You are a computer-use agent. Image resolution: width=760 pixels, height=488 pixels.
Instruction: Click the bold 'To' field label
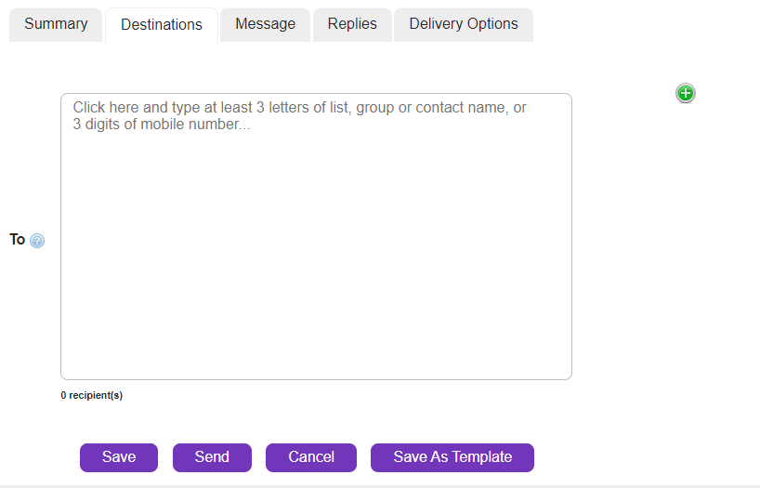click(17, 240)
